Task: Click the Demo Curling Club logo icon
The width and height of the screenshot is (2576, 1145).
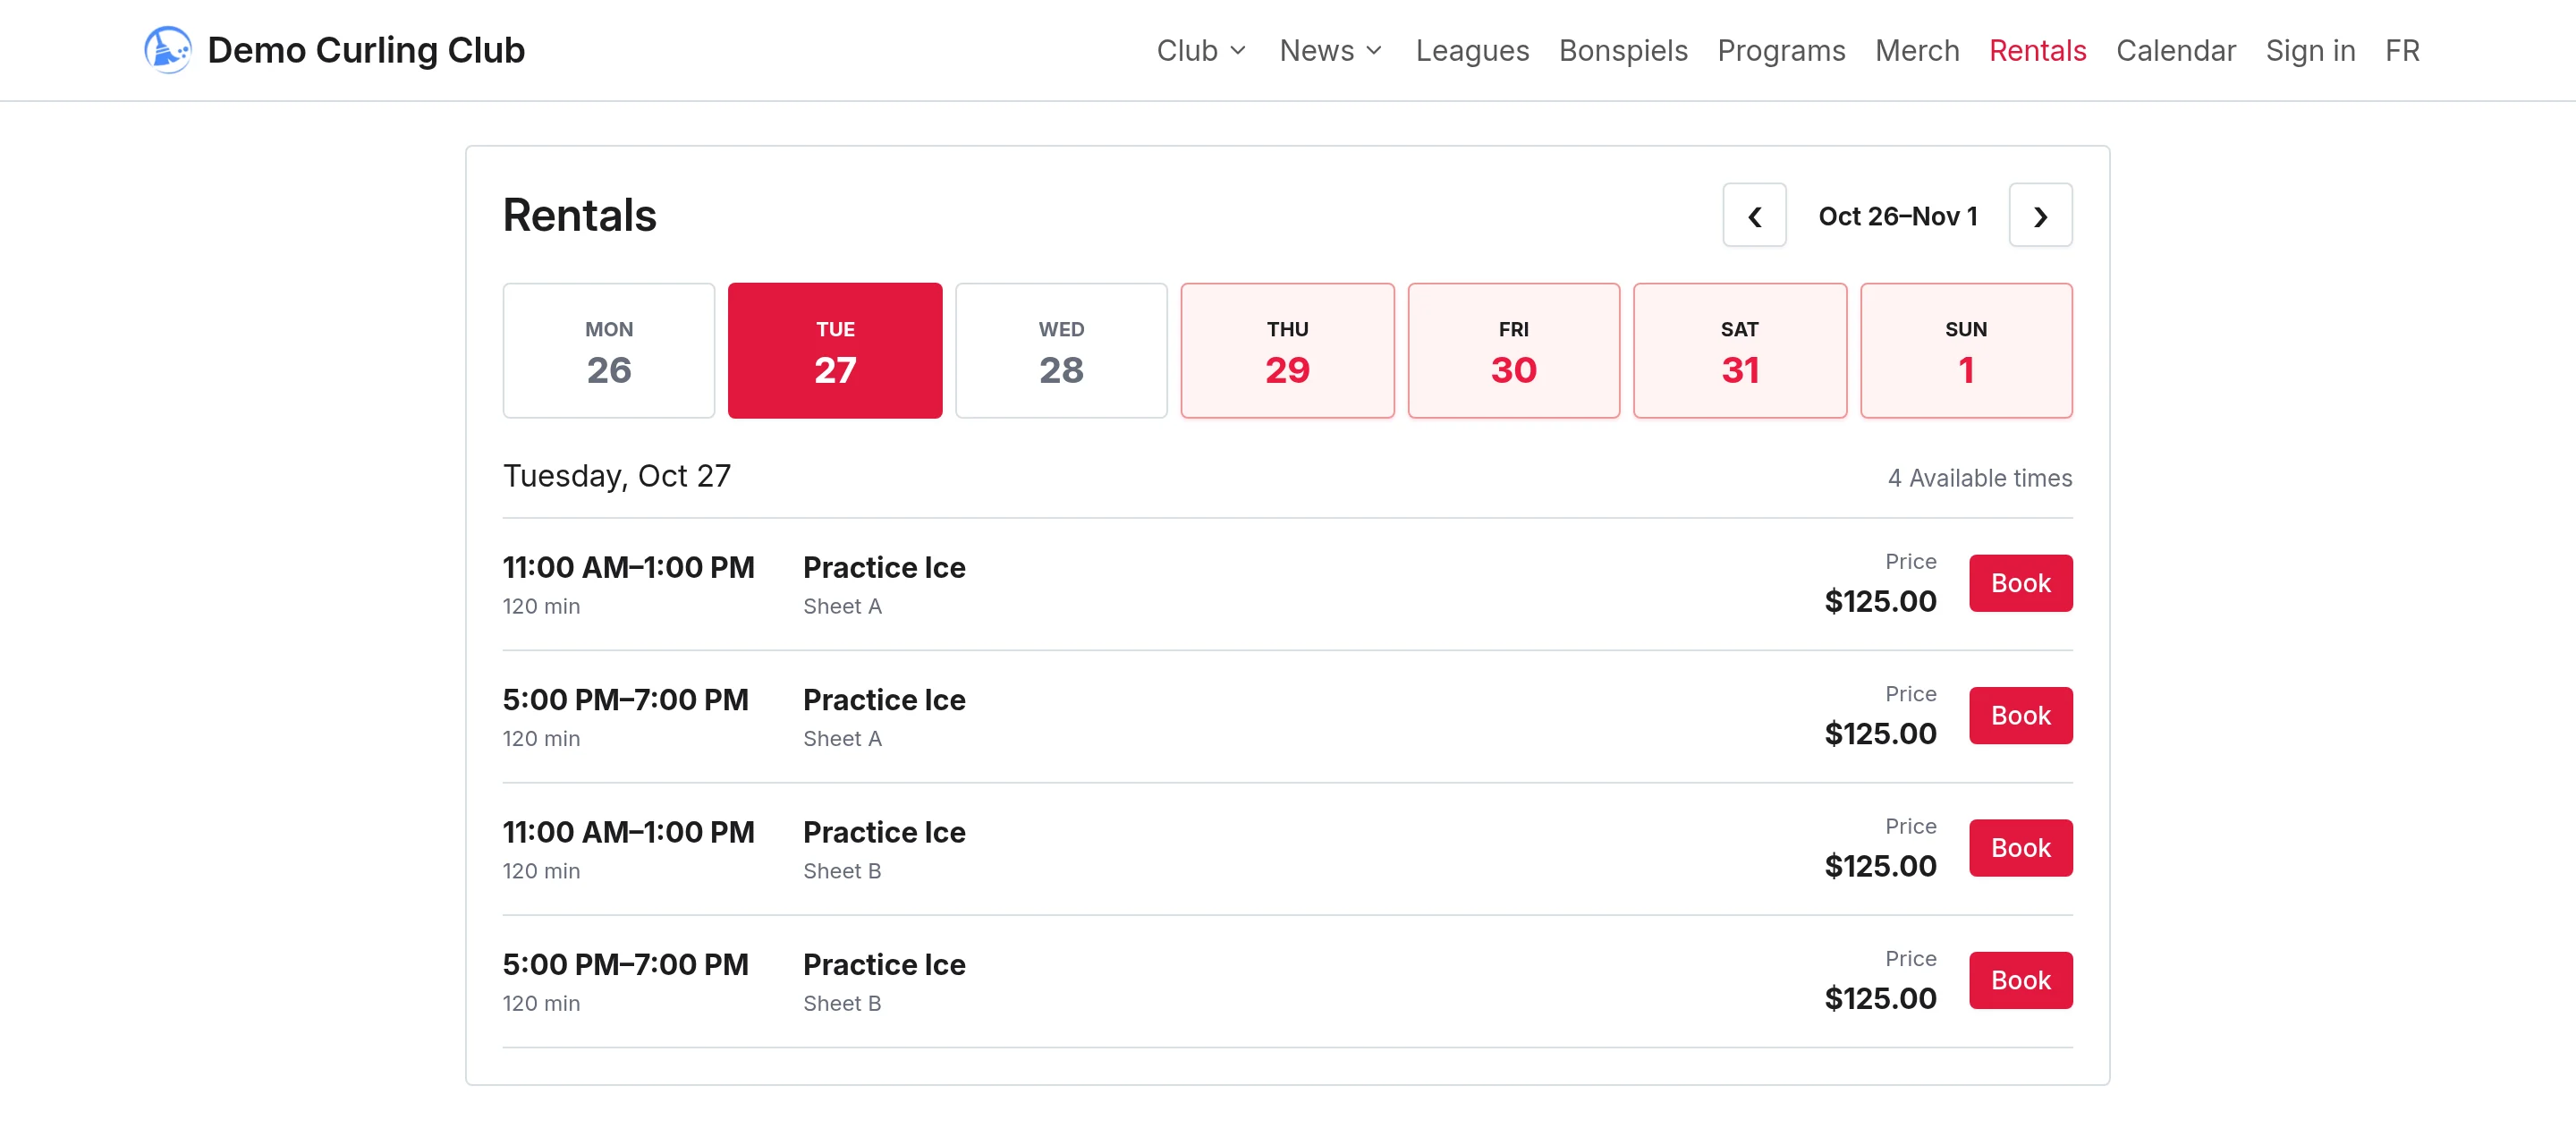Action: pyautogui.click(x=168, y=50)
